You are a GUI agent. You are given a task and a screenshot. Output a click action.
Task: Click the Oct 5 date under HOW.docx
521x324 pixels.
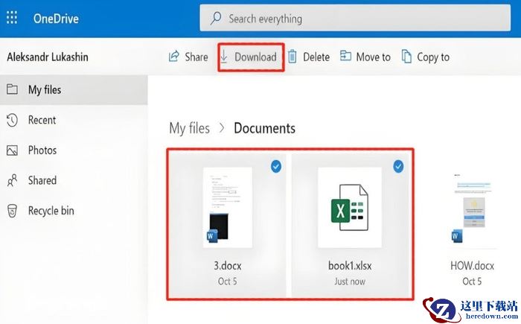pos(472,282)
